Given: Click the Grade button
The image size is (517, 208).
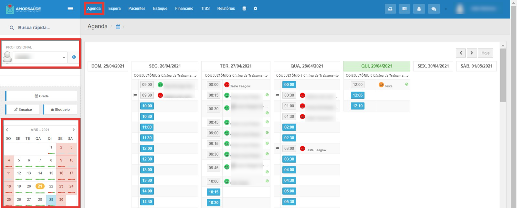Looking at the screenshot, I should [41, 96].
